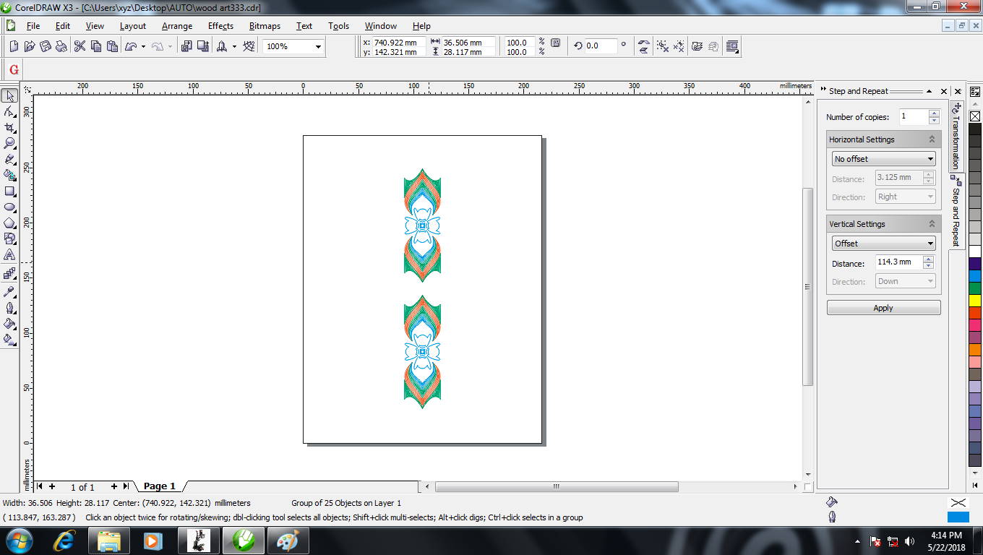Screen dimensions: 983x555
Task: Select the Smart Fill tool
Action: [x=10, y=175]
